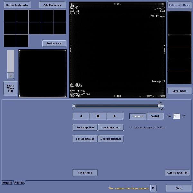
Task: Click the play backward arrow button
Action: (x=81, y=116)
